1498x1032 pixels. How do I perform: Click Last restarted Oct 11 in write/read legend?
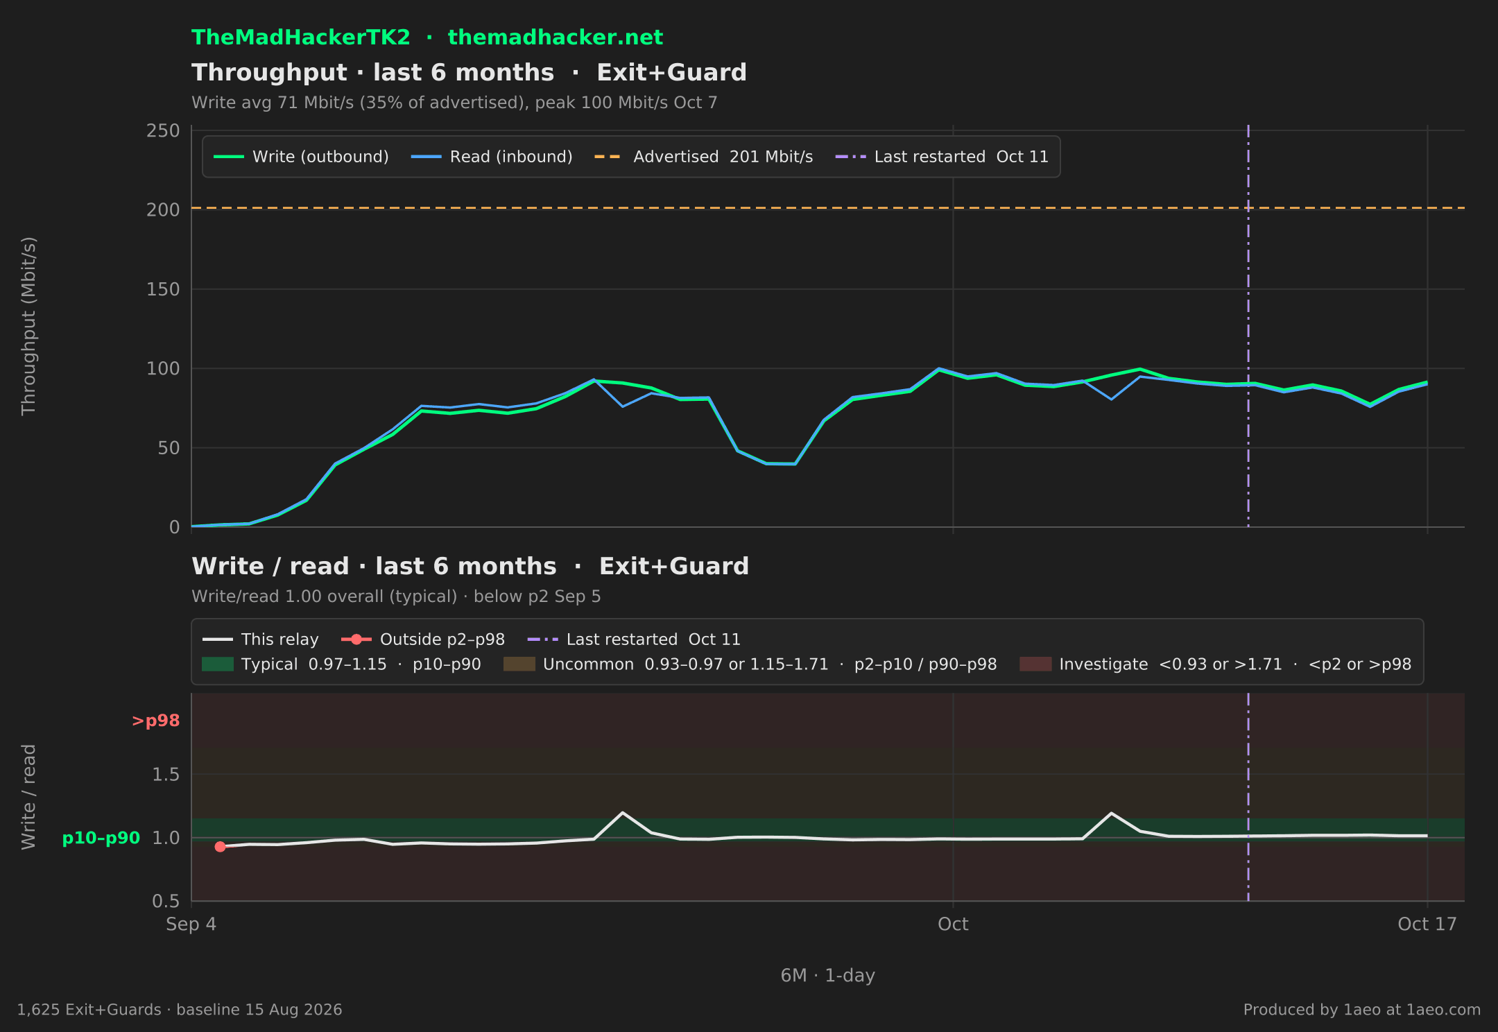[x=634, y=639]
